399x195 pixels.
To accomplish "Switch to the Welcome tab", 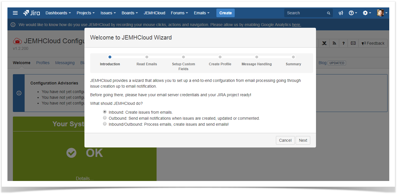I will click(x=21, y=63).
